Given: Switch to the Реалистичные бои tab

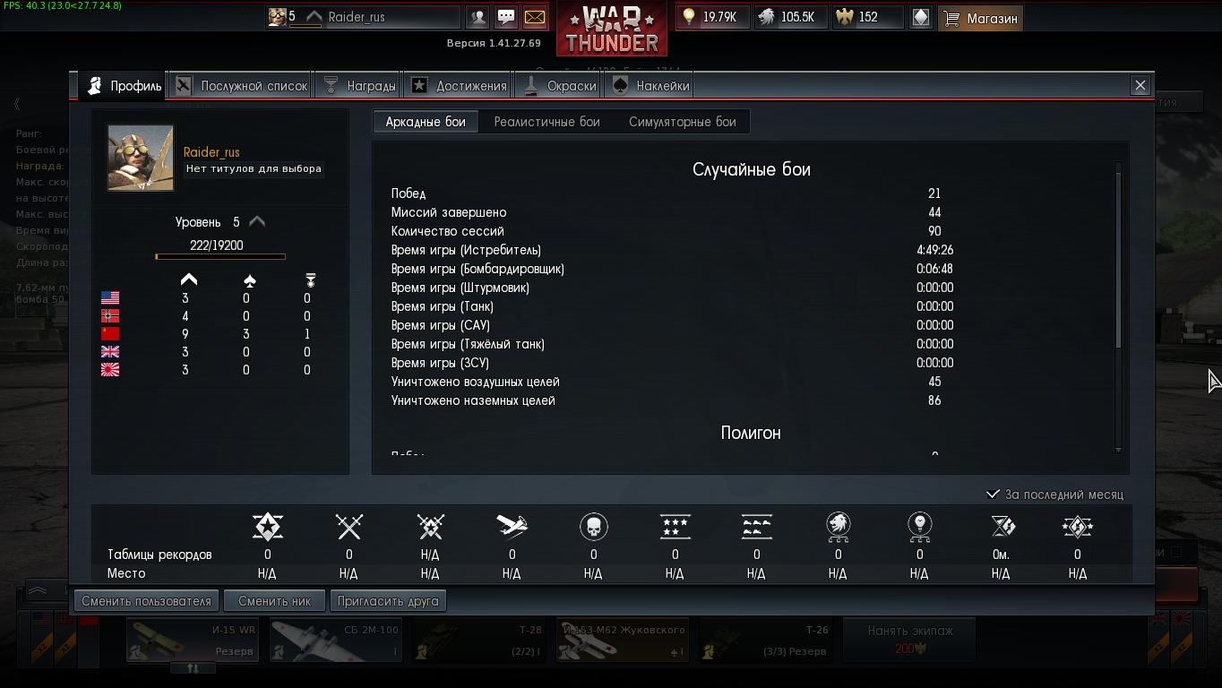Looking at the screenshot, I should pyautogui.click(x=546, y=122).
